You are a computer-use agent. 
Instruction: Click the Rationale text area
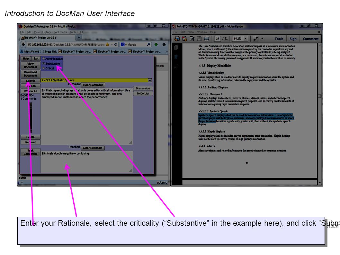[87, 162]
